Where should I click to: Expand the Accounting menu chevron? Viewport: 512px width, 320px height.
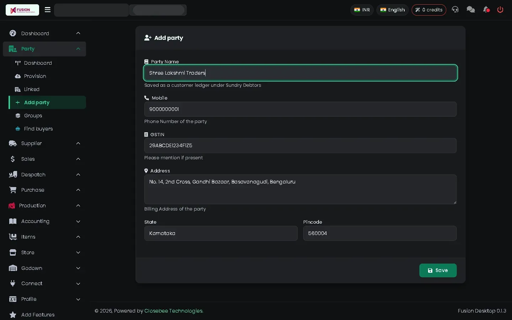[78, 221]
